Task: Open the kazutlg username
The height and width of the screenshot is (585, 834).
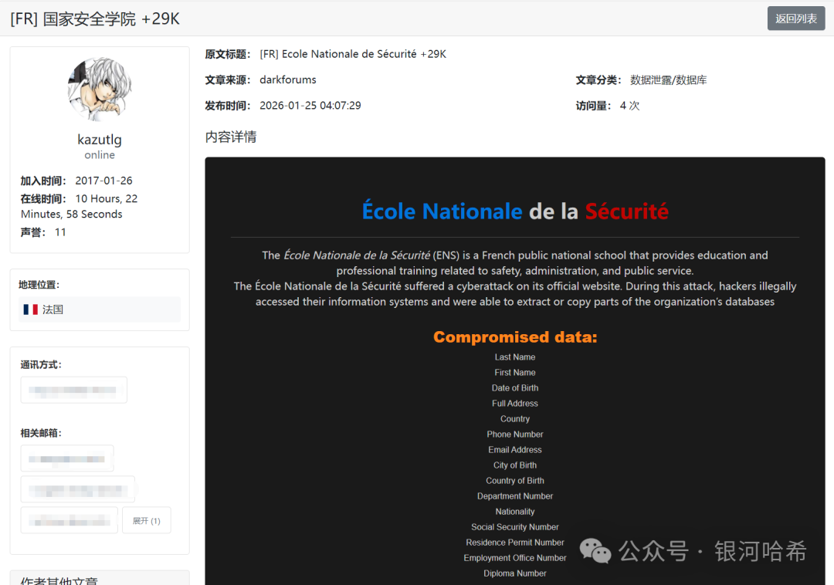Action: [100, 139]
